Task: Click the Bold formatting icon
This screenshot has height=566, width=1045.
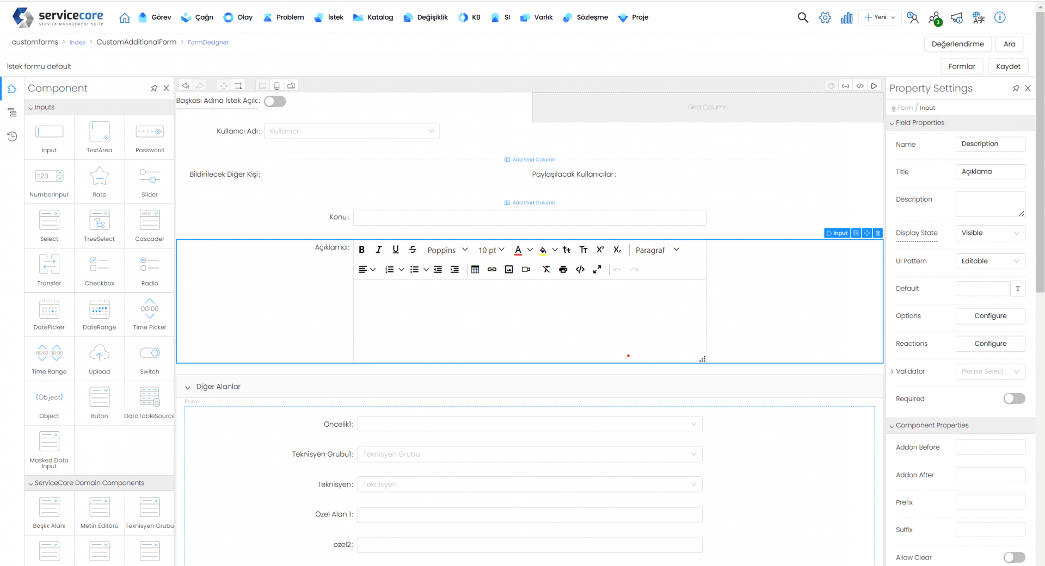Action: (x=361, y=250)
